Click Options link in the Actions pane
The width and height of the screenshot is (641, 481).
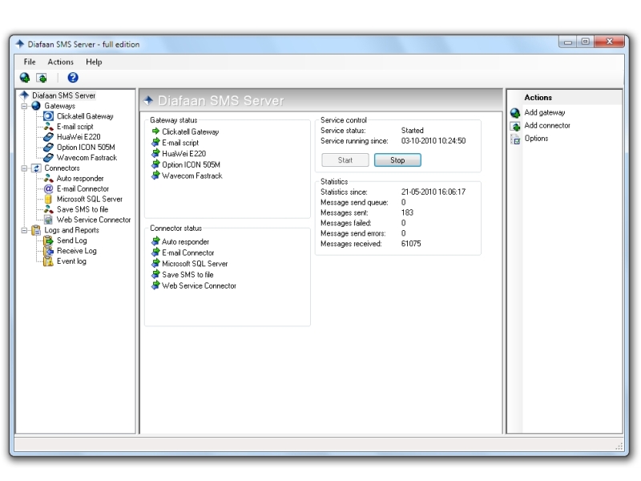[536, 138]
